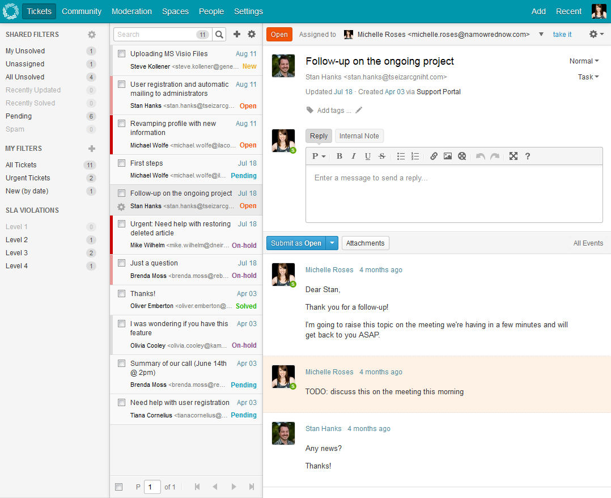Add a new filter under My Filters

pos(92,149)
